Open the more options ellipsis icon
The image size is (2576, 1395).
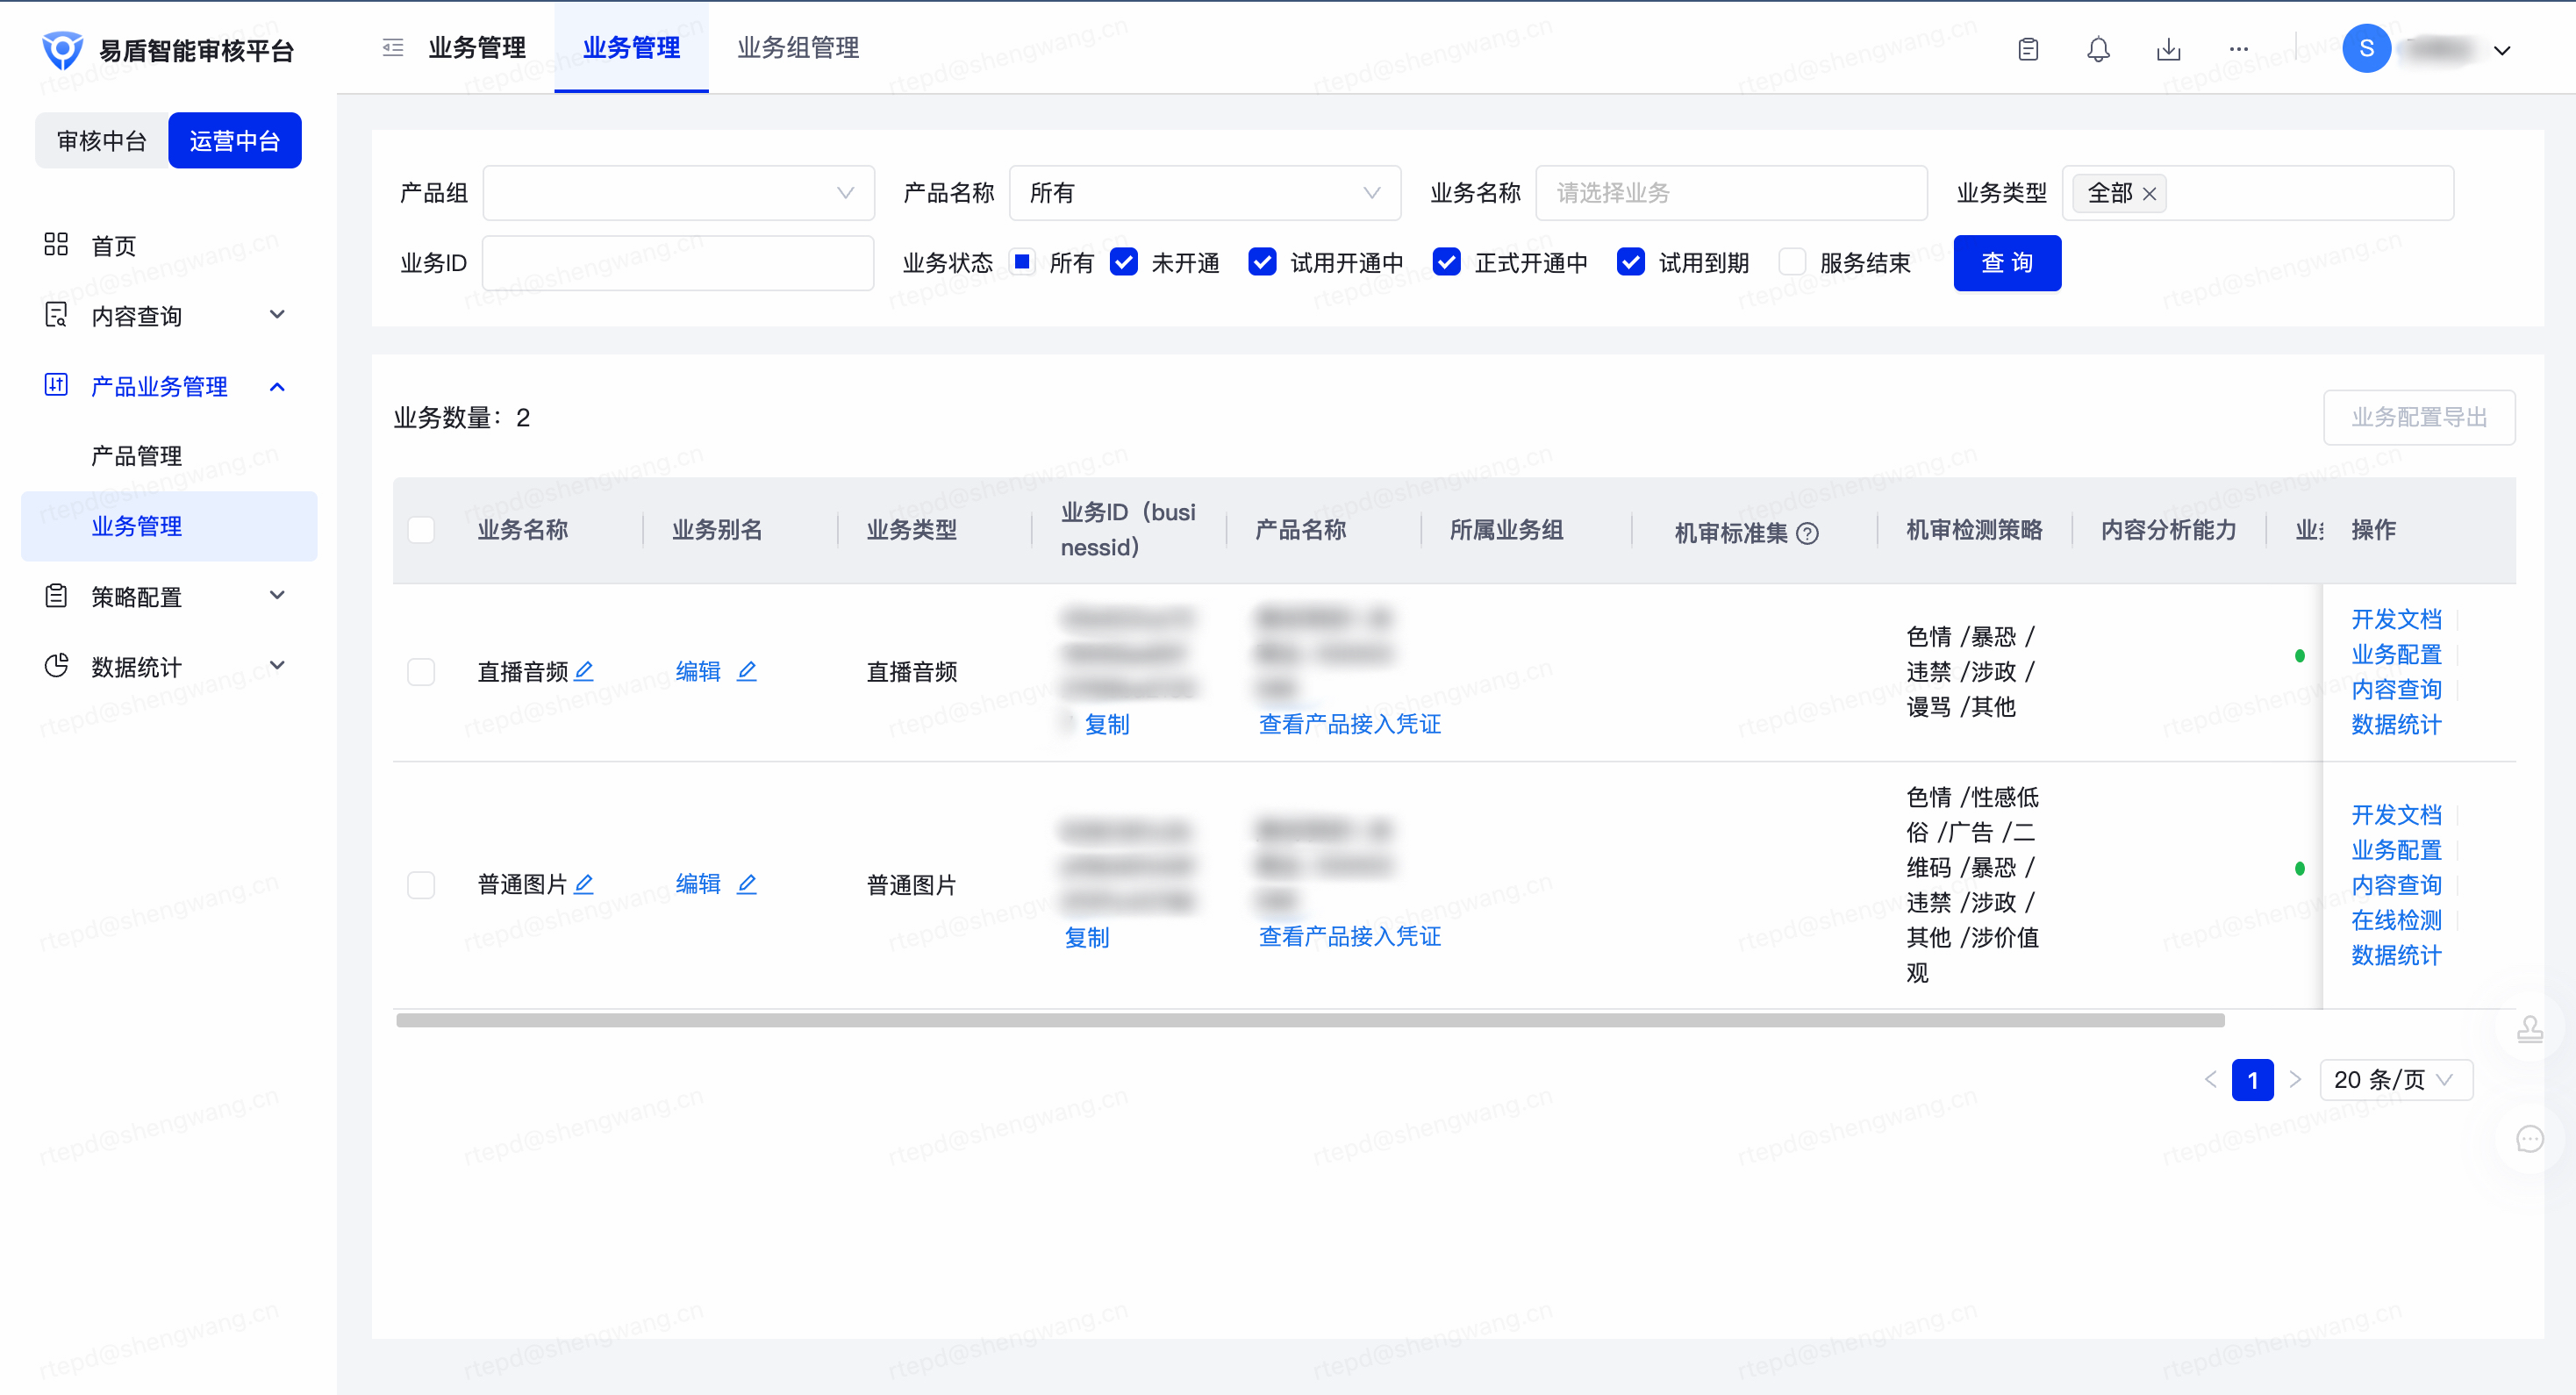click(2238, 49)
